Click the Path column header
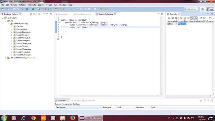The width and height of the screenshot is (215, 121). coord(126,108)
